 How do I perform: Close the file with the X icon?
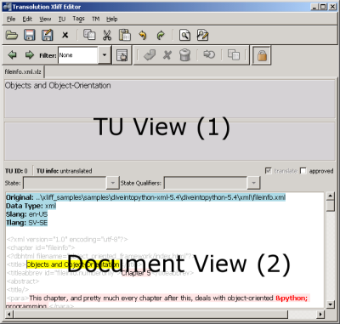65,35
